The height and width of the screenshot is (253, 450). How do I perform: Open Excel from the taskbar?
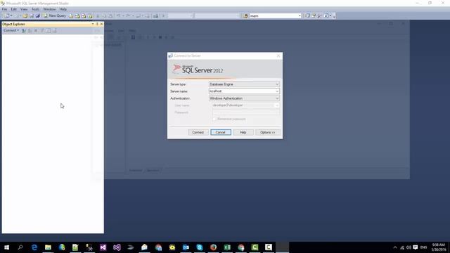tap(227, 247)
